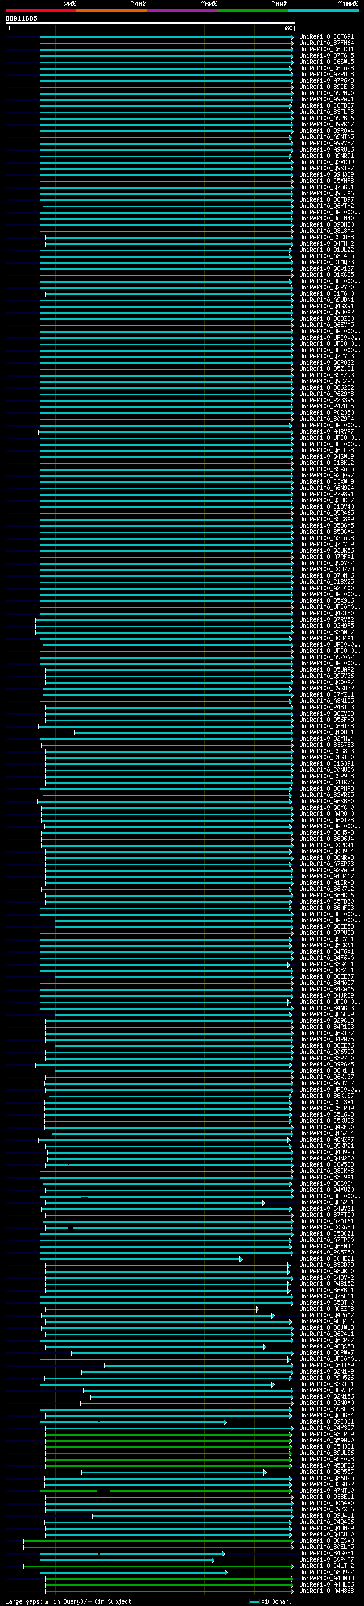This screenshot has width=364, height=1606.
Task: Select the UniRef100_Q6EE58 label
Action: point(326,926)
